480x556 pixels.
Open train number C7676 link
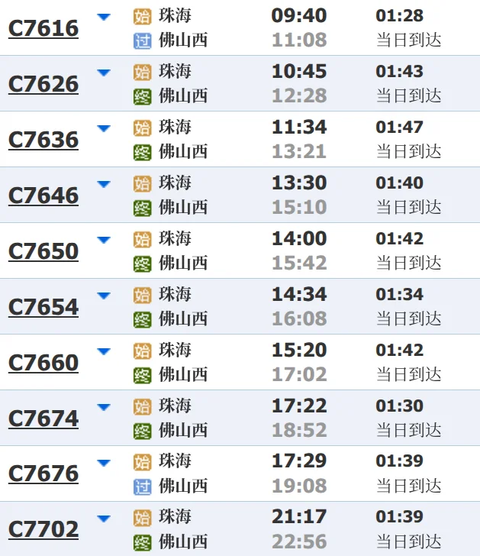tap(43, 474)
